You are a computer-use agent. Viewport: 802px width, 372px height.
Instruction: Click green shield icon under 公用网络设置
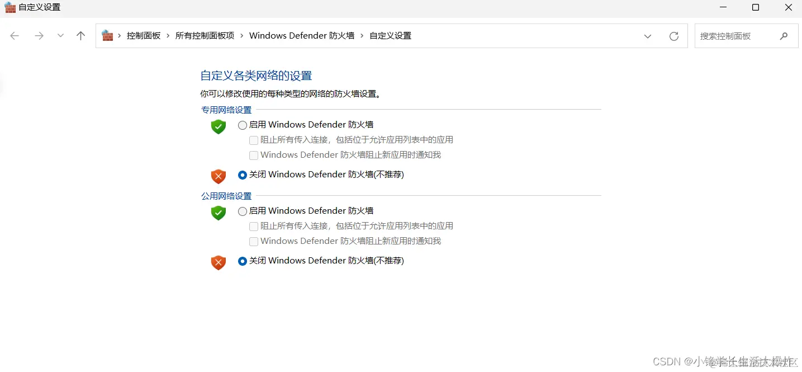coord(218,213)
